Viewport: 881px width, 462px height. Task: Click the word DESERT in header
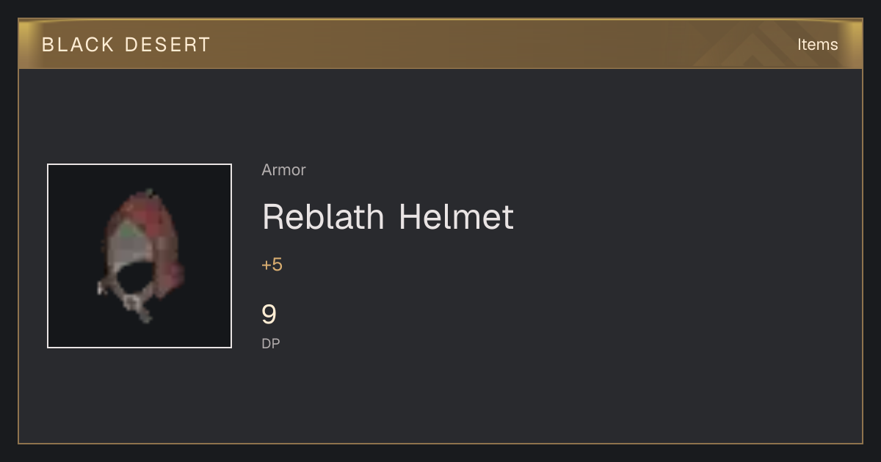point(168,45)
